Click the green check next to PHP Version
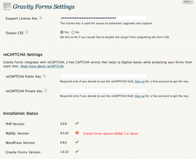This screenshot has width=196, height=159. pyautogui.click(x=77, y=123)
